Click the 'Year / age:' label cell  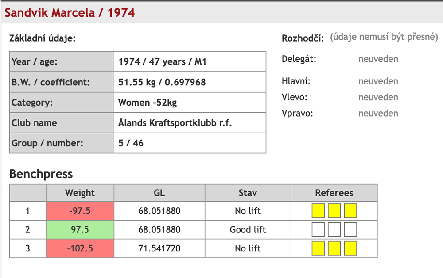[61, 61]
